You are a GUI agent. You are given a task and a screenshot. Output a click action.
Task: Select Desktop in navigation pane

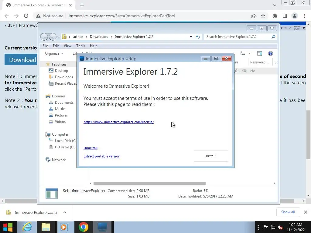pos(58,70)
